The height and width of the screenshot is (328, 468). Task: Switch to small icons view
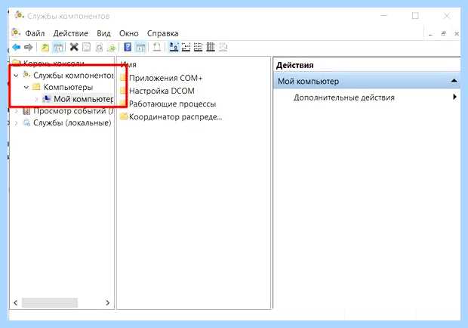(x=186, y=47)
